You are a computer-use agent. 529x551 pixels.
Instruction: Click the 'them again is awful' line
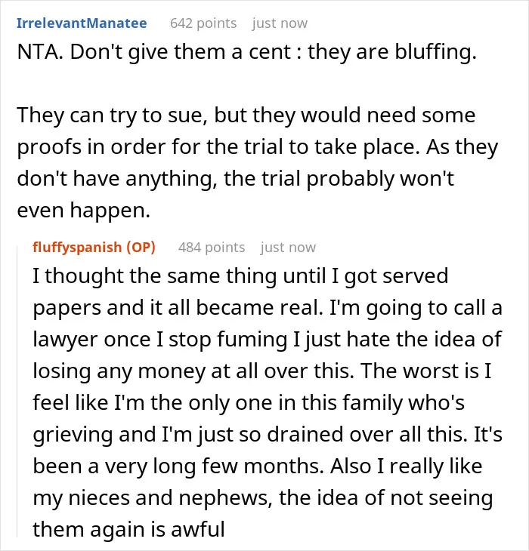pos(128,530)
